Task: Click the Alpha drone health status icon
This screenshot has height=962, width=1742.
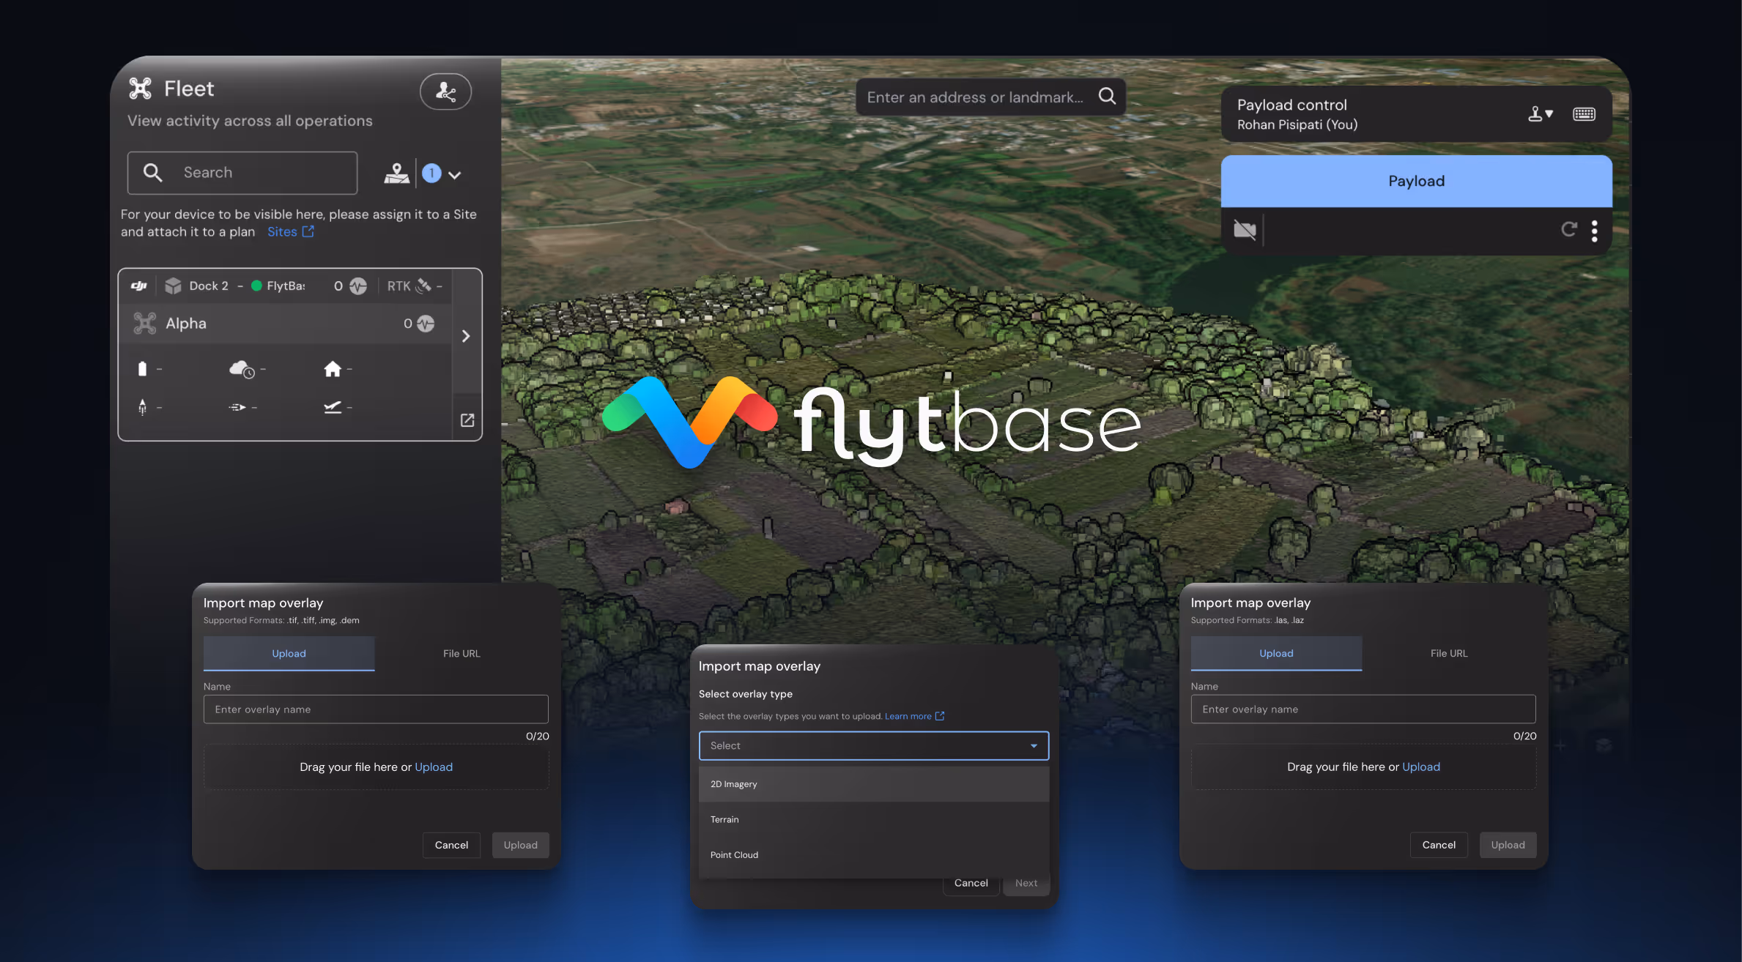Action: [426, 324]
